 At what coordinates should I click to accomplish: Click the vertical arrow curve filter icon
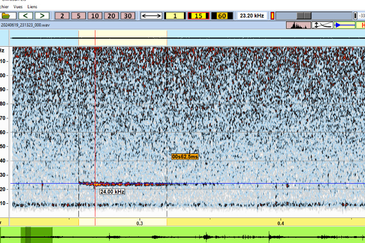tap(322, 25)
